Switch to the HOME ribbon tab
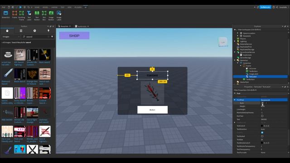290x163 pixels. tap(37, 7)
